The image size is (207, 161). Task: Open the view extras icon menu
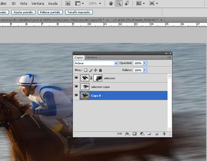click(78, 3)
